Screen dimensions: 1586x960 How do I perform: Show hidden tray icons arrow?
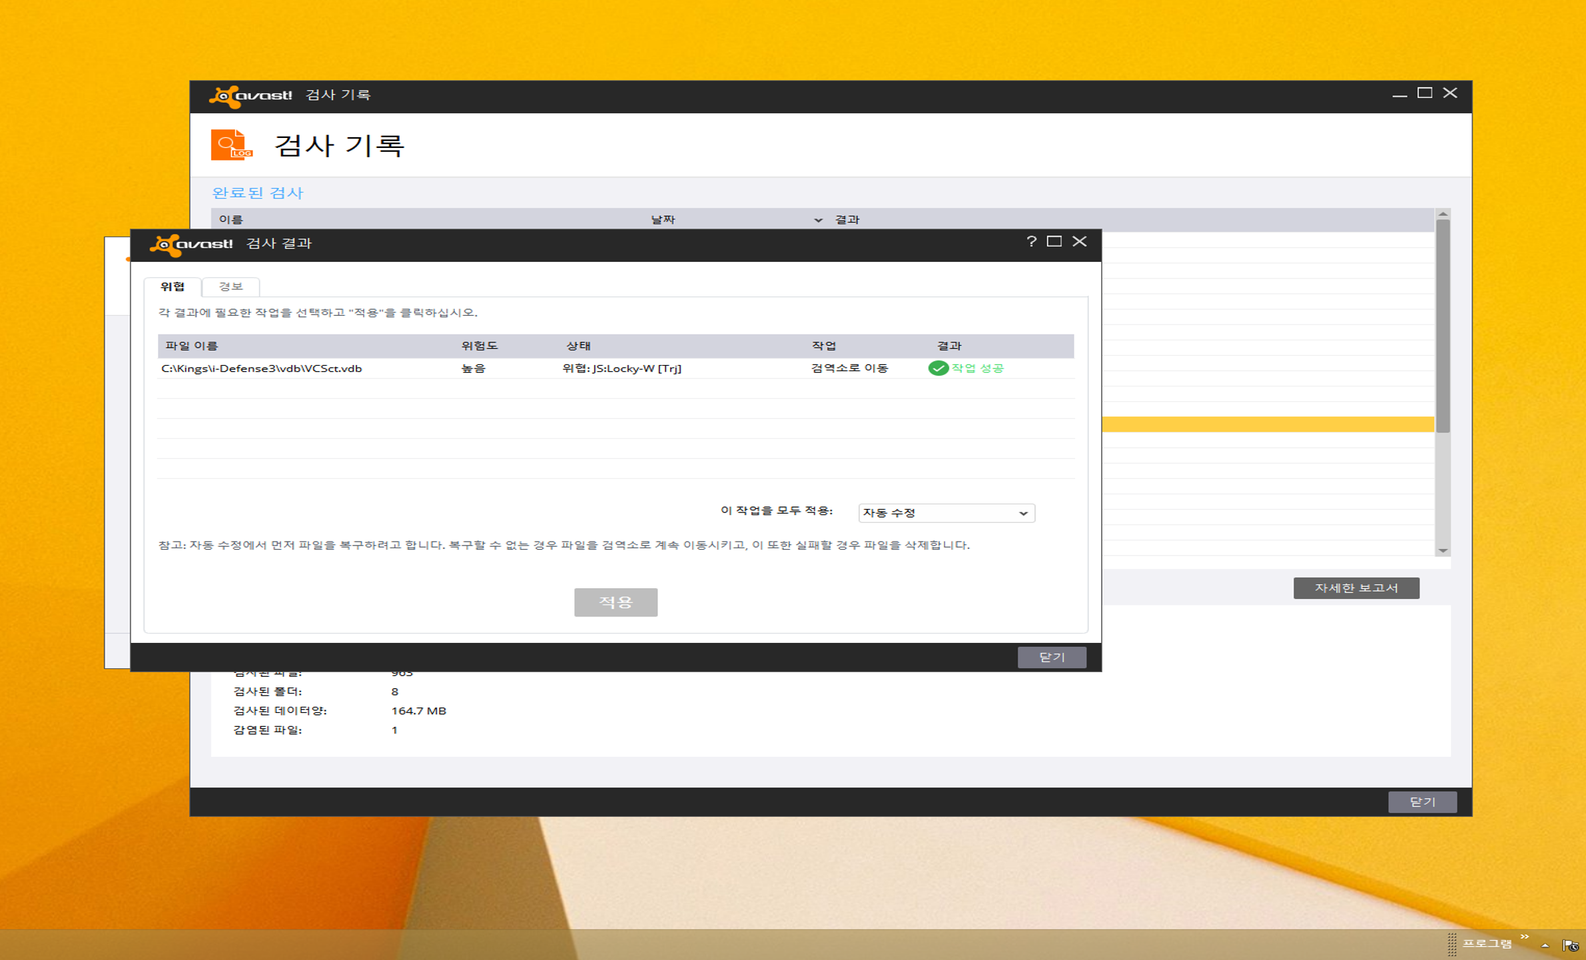1545,945
